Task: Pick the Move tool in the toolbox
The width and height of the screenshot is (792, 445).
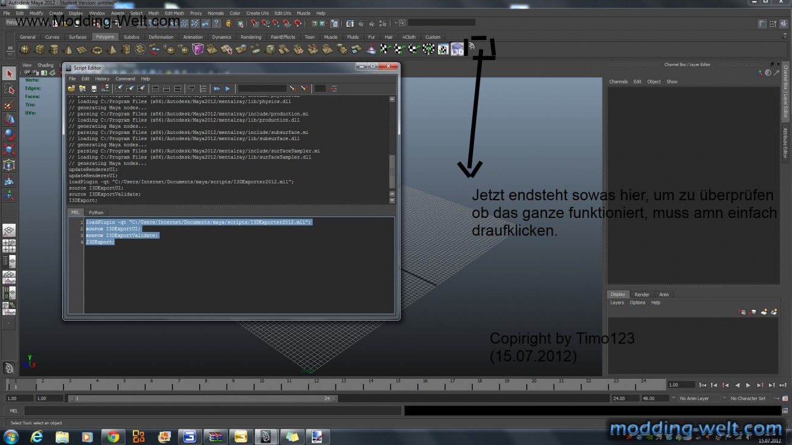Action: [9, 119]
